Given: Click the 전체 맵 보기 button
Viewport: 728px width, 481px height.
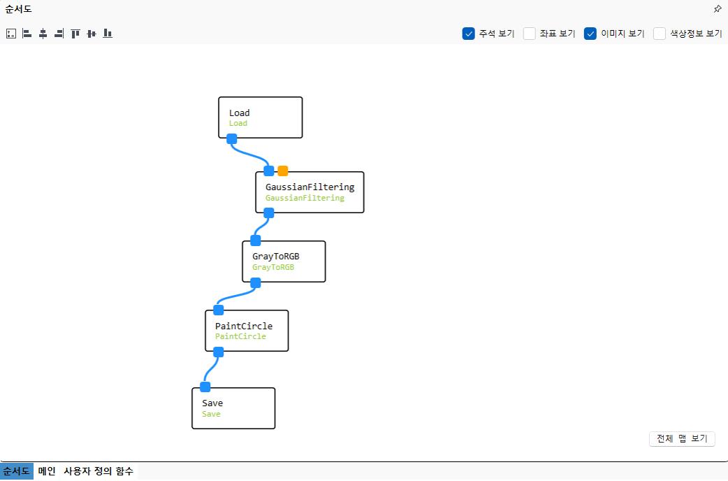Looking at the screenshot, I should [x=682, y=439].
